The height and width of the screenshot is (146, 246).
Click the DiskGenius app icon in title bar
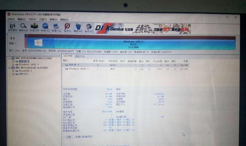tap(9, 14)
